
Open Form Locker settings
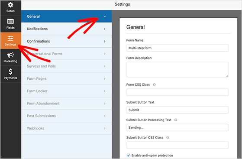click(x=67, y=91)
